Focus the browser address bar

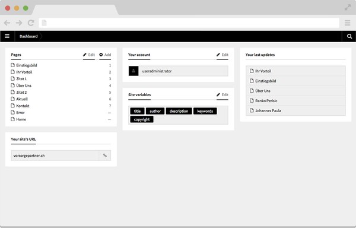pyautogui.click(x=189, y=23)
